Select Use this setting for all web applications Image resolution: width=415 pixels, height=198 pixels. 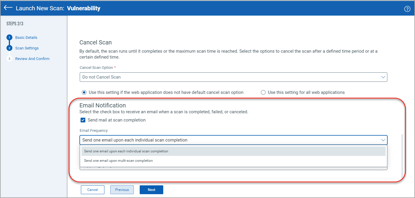pos(263,92)
